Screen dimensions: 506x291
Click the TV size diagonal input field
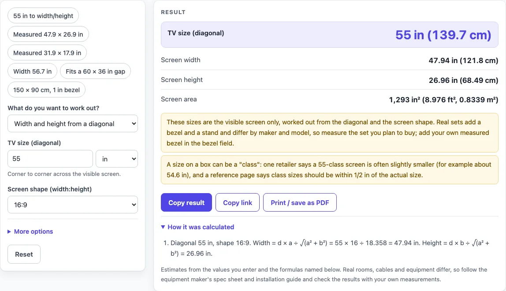tap(50, 159)
